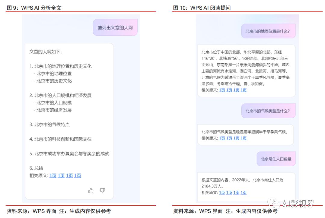
Task: Select the question bubble 请列出文章的大纲
Action: click(115, 27)
